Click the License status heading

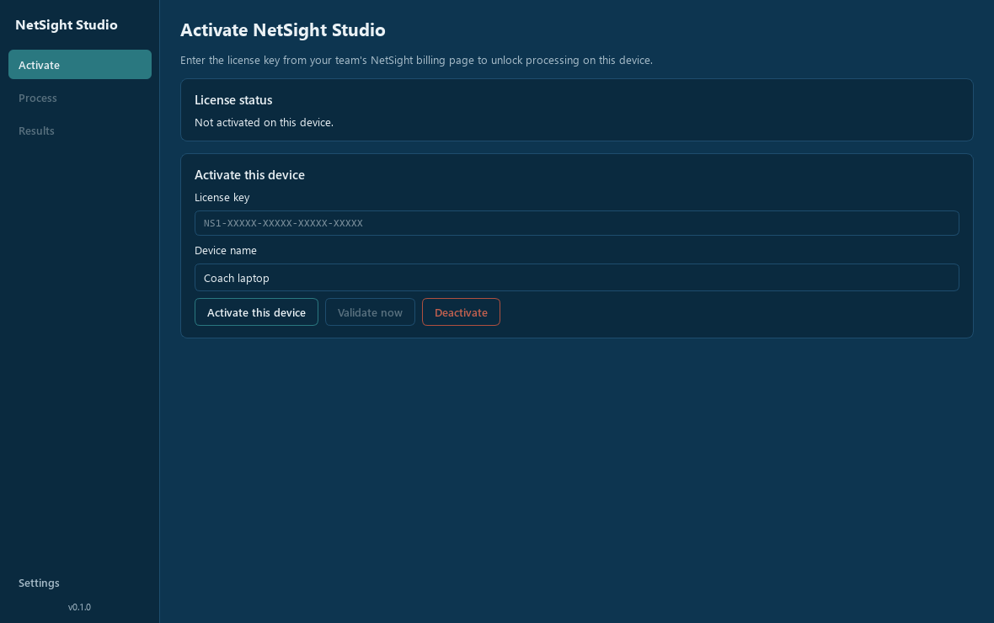coord(233,100)
